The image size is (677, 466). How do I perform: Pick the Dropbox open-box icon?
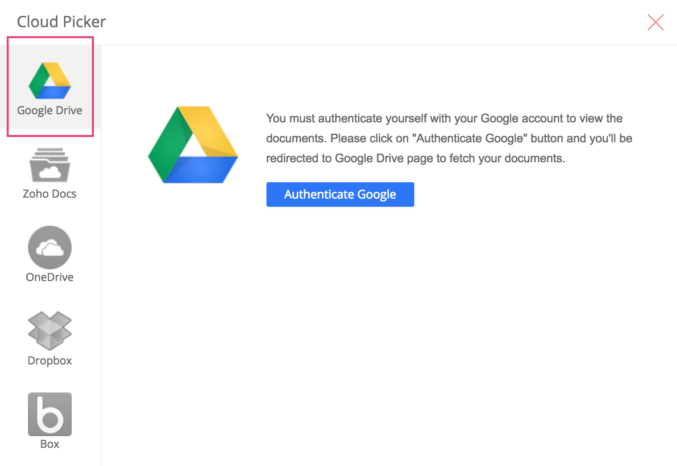[x=50, y=331]
